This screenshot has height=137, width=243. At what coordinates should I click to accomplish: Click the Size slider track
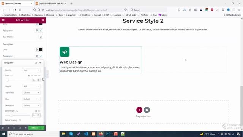coord(18,80)
